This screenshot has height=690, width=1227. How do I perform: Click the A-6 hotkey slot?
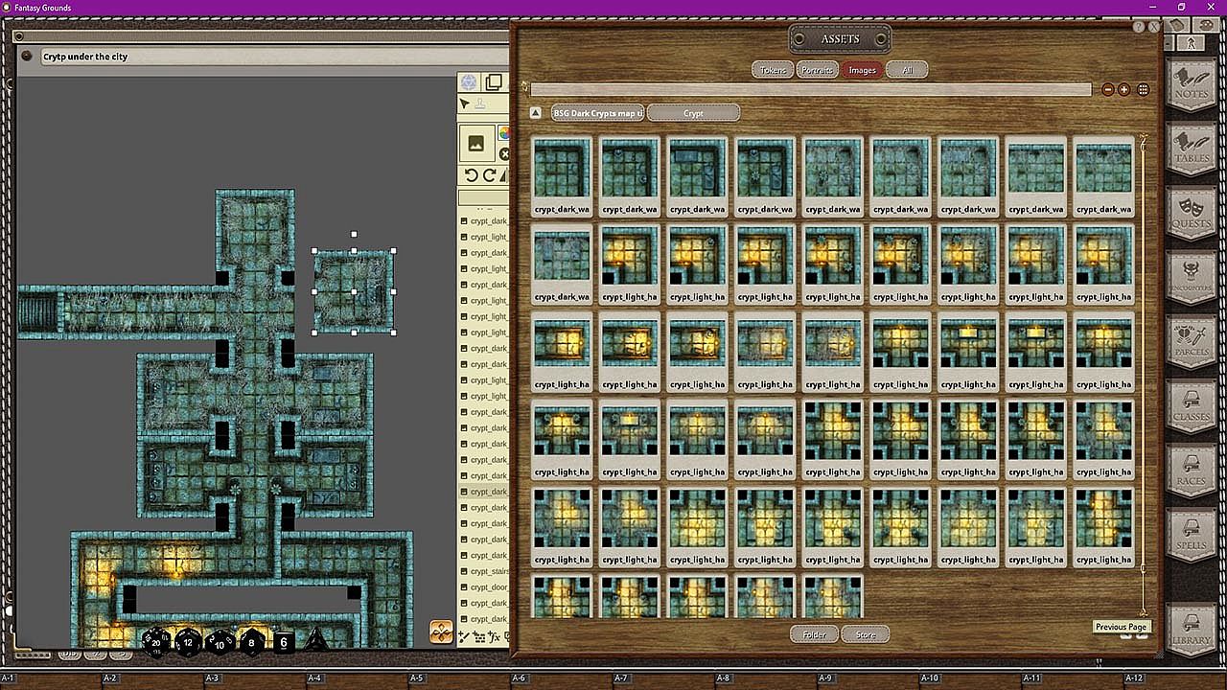[562, 680]
